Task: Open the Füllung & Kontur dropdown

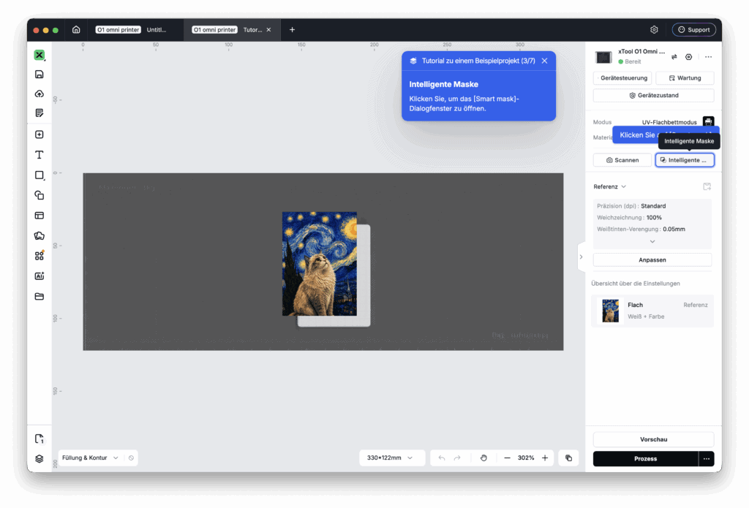Action: click(90, 458)
